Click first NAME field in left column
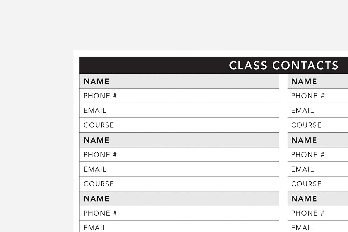The height and width of the screenshot is (232, 348). (179, 81)
